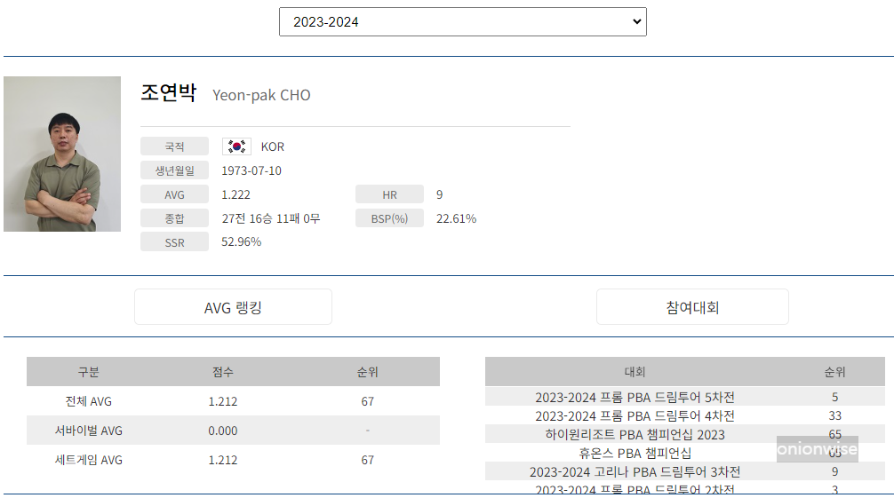Open 2023-2024 고리나 PBA 드림투어 3차전 row
The image size is (894, 498).
685,471
